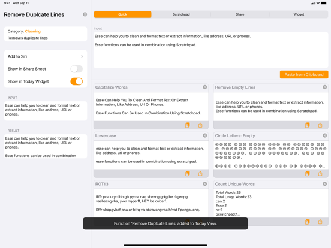Copy the Count Unique Words result
Image resolution: width=331 pixels, height=248 pixels.
pyautogui.click(x=308, y=222)
